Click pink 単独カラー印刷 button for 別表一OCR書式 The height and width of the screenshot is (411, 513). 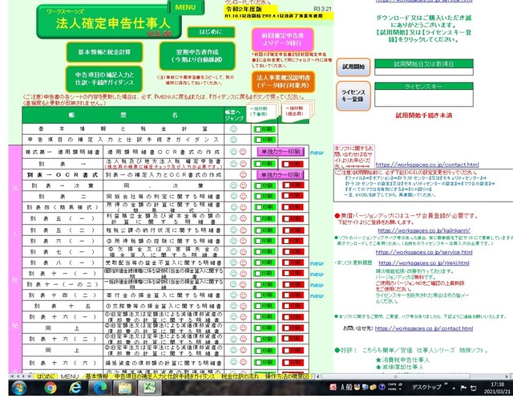tap(281, 175)
